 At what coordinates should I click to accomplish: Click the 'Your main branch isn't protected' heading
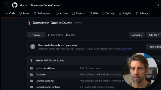58,45
